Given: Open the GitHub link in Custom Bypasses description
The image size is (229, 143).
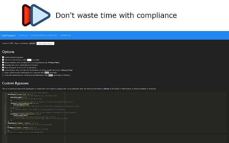Looking at the screenshot, I should (106, 89).
